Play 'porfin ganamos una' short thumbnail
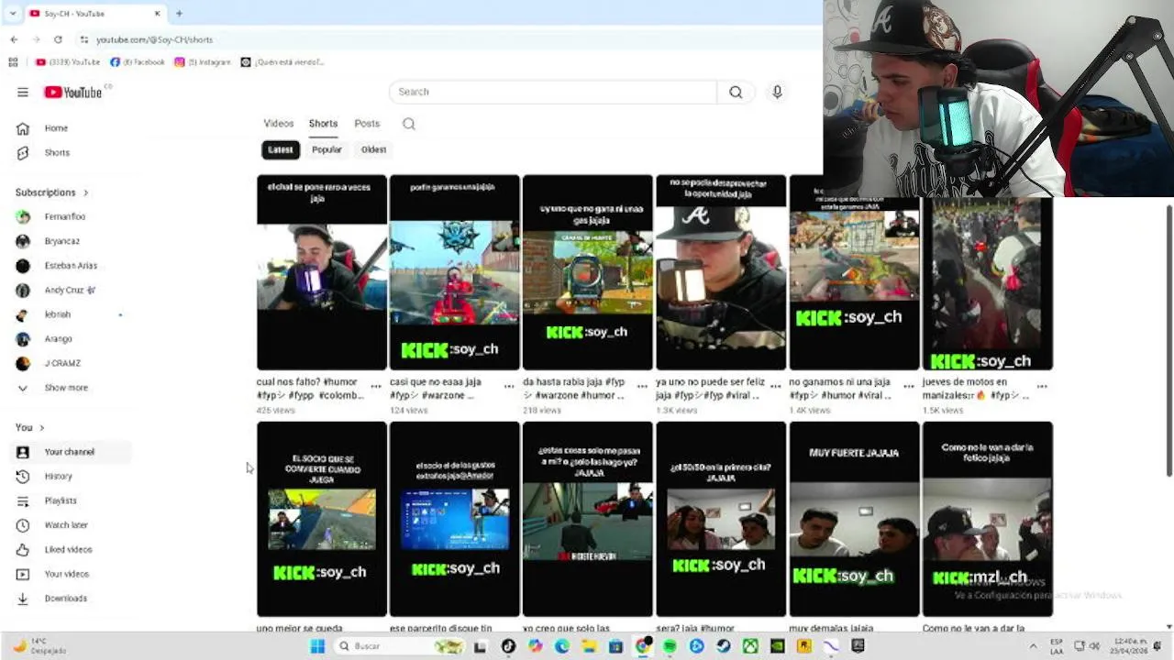Screen dimensions: 1174x660 [455, 272]
